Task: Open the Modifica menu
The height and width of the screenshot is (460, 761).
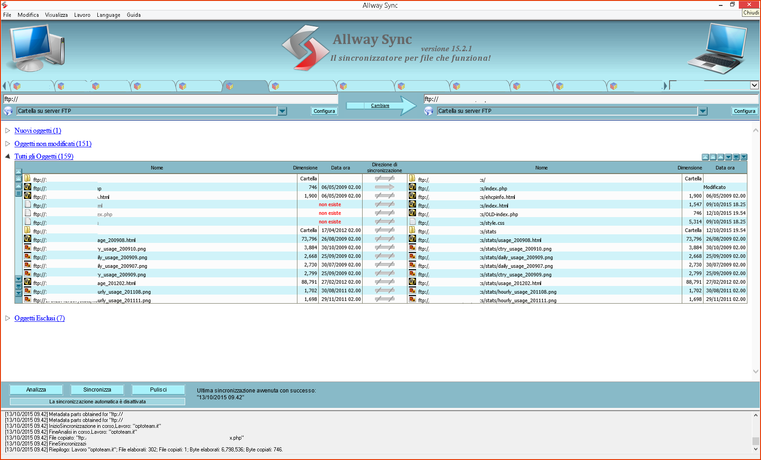Action: click(x=28, y=15)
